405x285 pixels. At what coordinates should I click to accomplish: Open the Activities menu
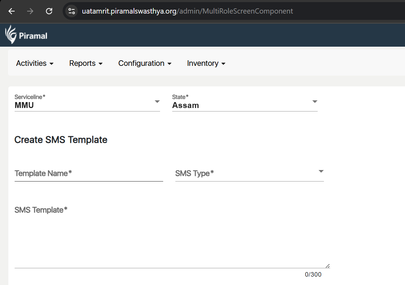[35, 63]
